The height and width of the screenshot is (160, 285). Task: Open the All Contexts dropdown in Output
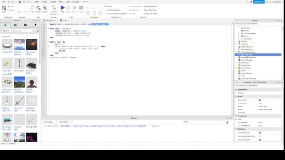point(65,122)
